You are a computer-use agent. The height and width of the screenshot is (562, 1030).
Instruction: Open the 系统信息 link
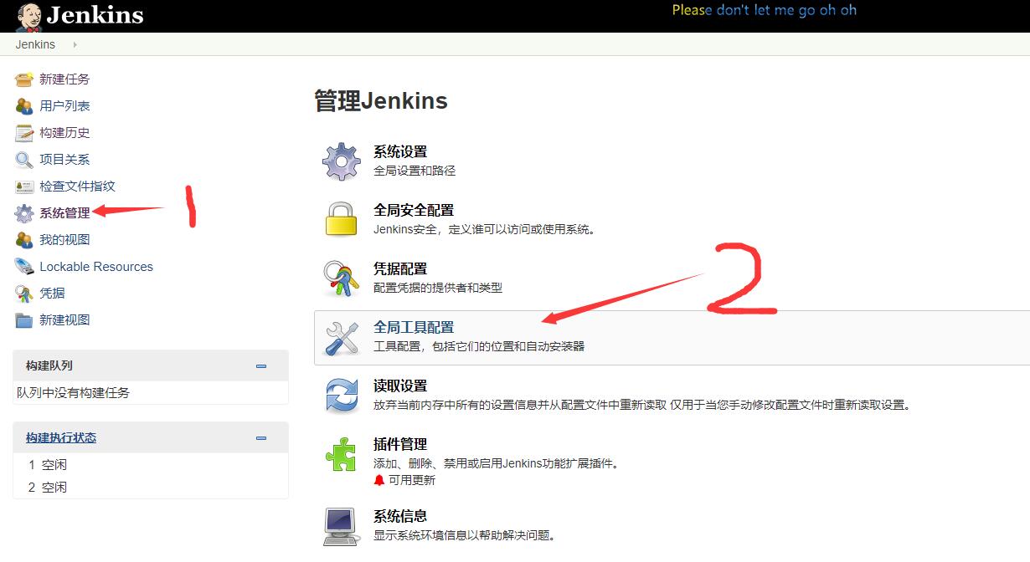tap(400, 517)
